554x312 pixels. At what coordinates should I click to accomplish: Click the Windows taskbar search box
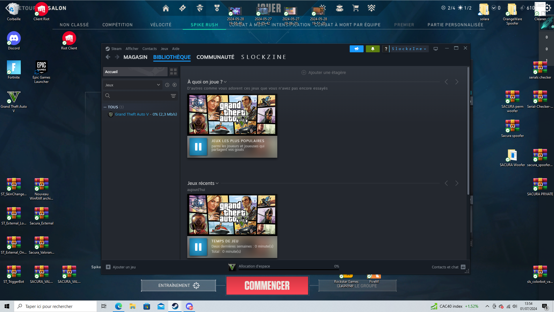tap(55, 306)
